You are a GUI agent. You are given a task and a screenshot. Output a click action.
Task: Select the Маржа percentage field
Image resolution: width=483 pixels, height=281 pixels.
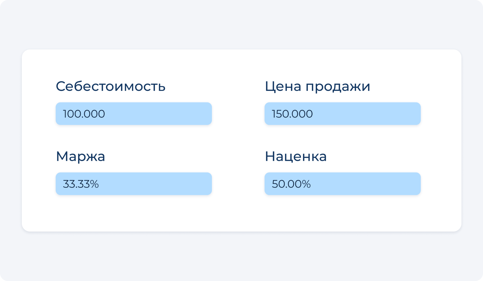click(x=134, y=184)
